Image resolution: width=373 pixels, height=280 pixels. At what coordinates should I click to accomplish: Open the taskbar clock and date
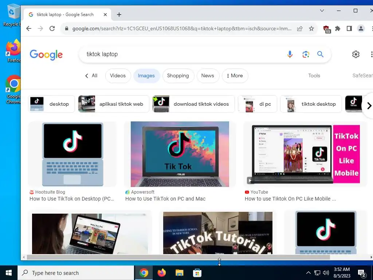tap(342, 273)
